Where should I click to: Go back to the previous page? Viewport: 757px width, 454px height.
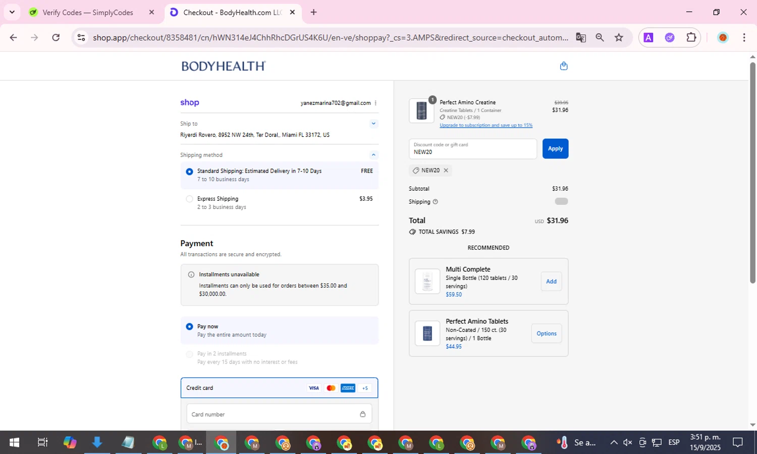(x=14, y=37)
